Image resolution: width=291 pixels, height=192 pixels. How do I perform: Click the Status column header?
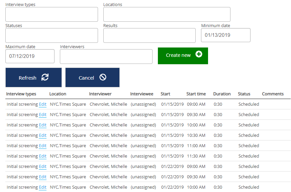tap(244, 94)
